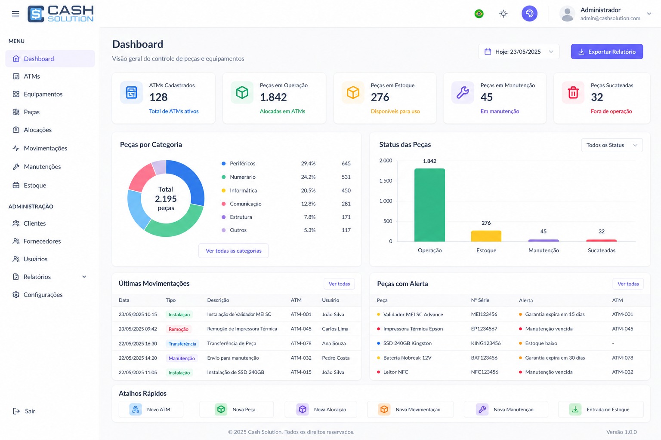Click the Nova Peça shortcut icon
The height and width of the screenshot is (440, 661).
tap(221, 409)
